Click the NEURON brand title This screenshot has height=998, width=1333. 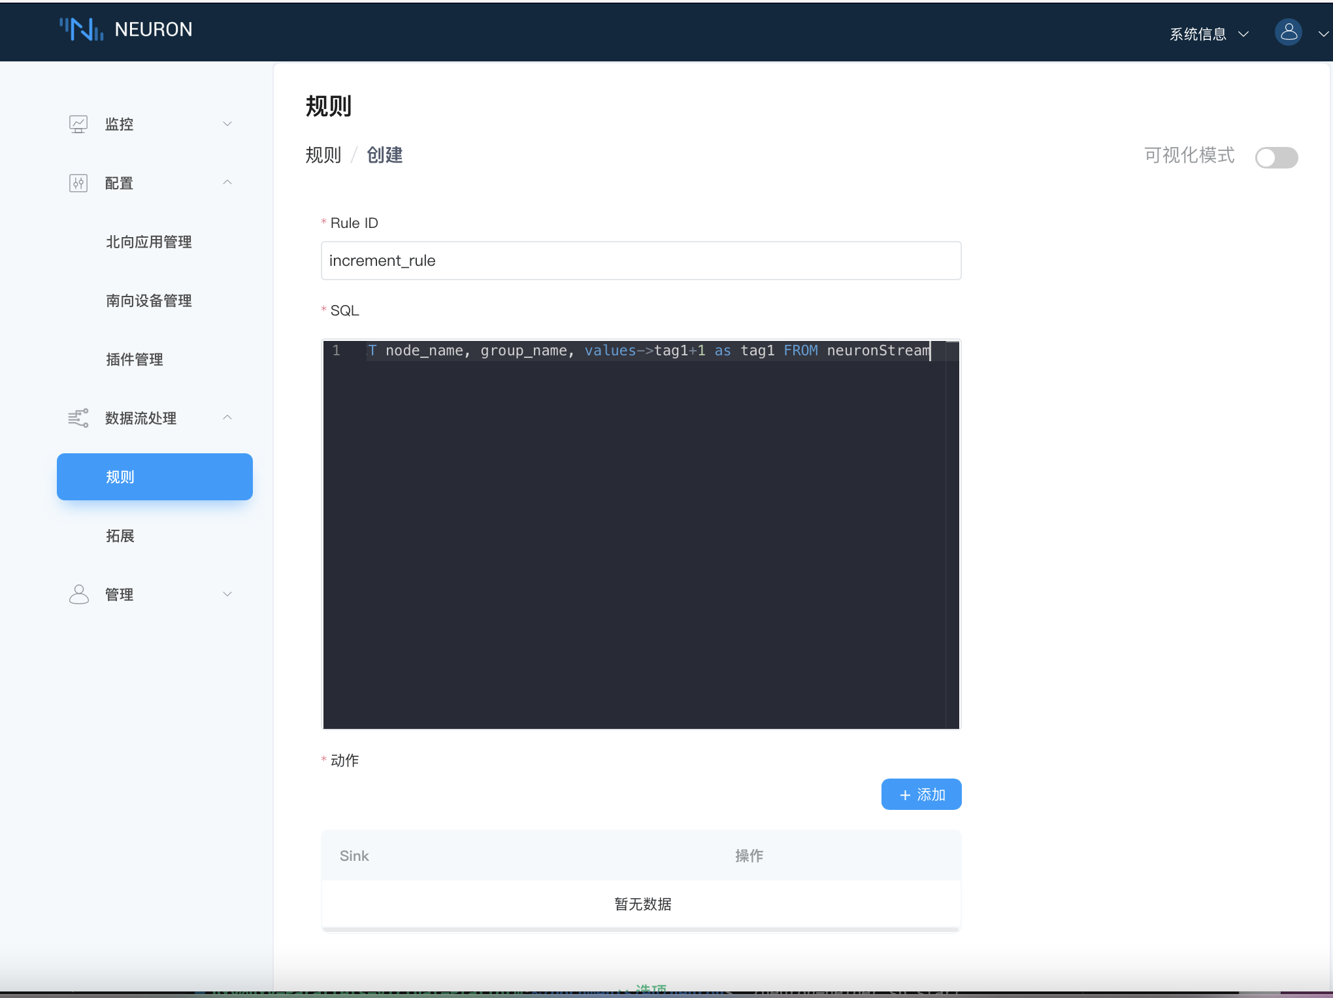[154, 29]
